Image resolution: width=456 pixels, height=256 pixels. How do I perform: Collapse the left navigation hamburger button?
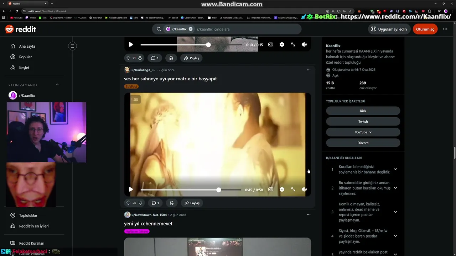(x=72, y=46)
